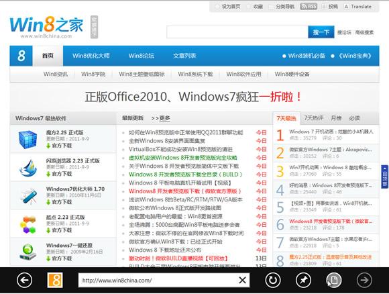Viewport: 389px width, 294px height.
Task: Open the >>更多 link
Action: [x=160, y=118]
